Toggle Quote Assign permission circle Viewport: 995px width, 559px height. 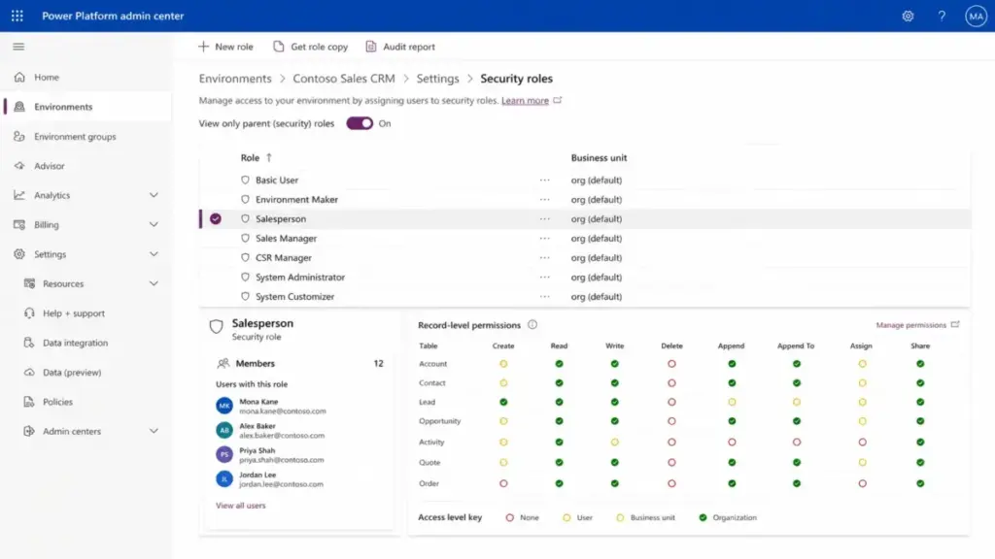[x=862, y=462]
